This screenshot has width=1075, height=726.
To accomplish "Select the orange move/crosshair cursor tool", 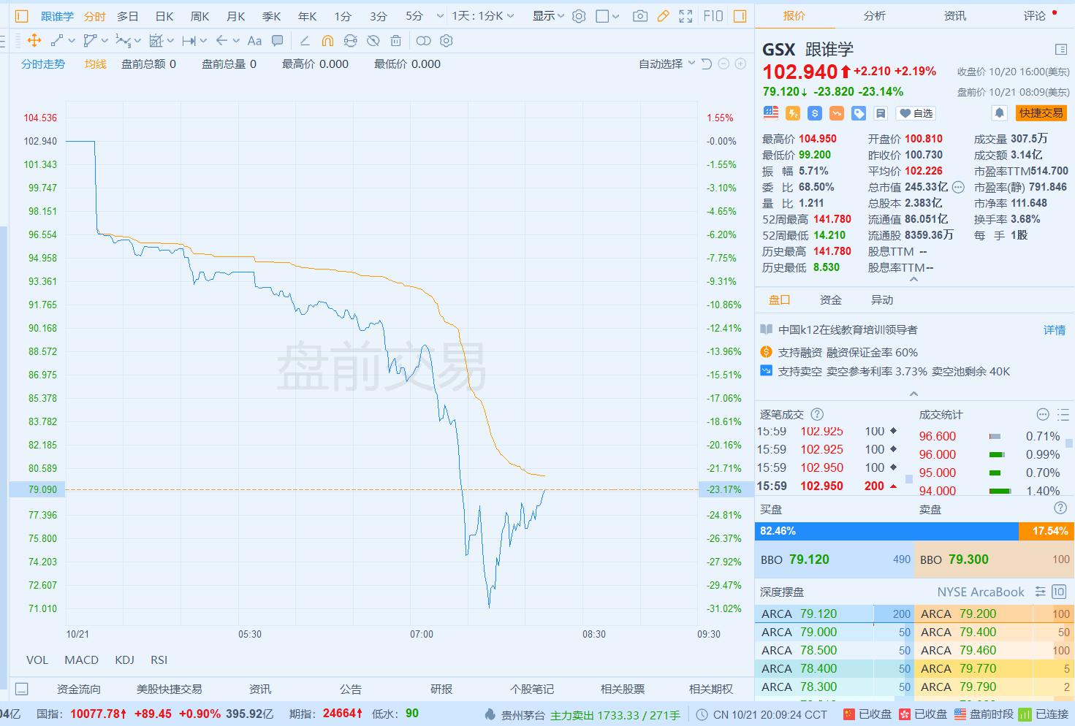I will tap(34, 41).
